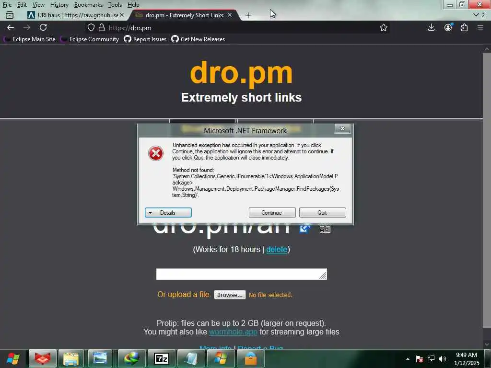This screenshot has width=491, height=368.
Task: Open the red Firefox-style taskbar icon
Action: [x=43, y=358]
